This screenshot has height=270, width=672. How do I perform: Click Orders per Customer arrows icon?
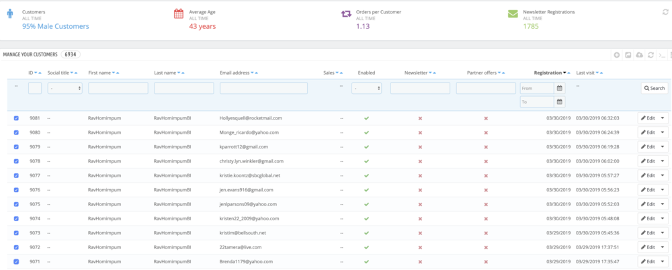click(346, 13)
